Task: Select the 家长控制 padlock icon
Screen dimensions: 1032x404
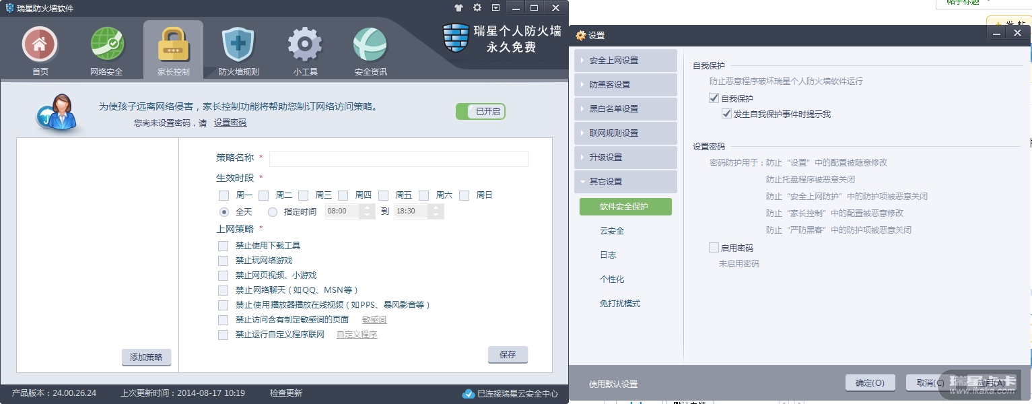Action: 174,45
